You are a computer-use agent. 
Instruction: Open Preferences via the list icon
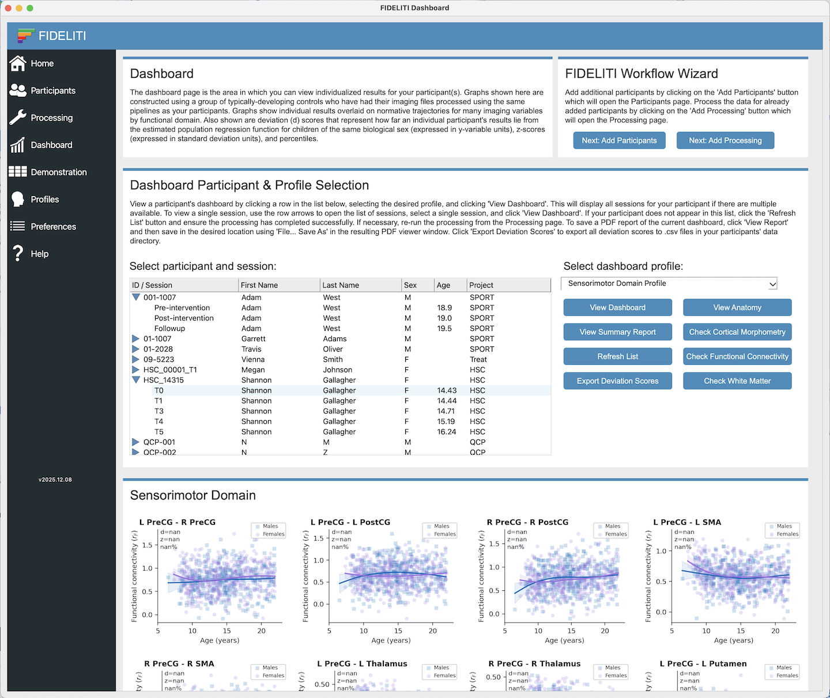[18, 227]
